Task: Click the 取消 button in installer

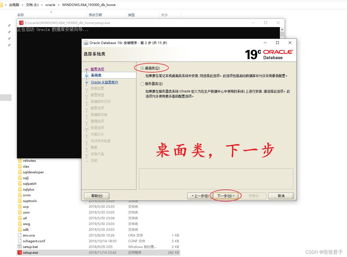Action: pos(281,196)
